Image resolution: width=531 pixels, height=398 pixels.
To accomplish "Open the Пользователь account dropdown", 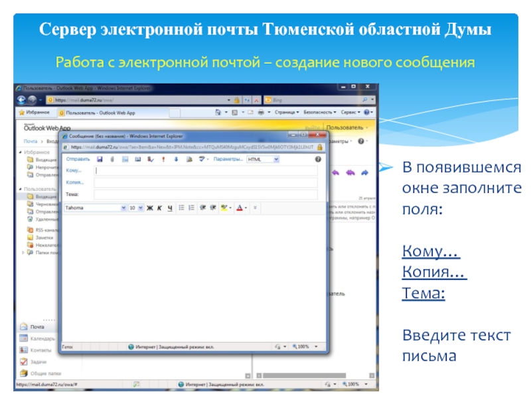I will pyautogui.click(x=347, y=127).
